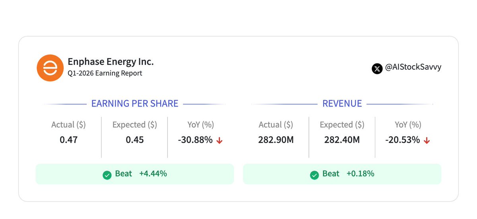This screenshot has width=477, height=219.
Task: Click the green checkmark in EPS Beat banner
Action: (x=107, y=174)
